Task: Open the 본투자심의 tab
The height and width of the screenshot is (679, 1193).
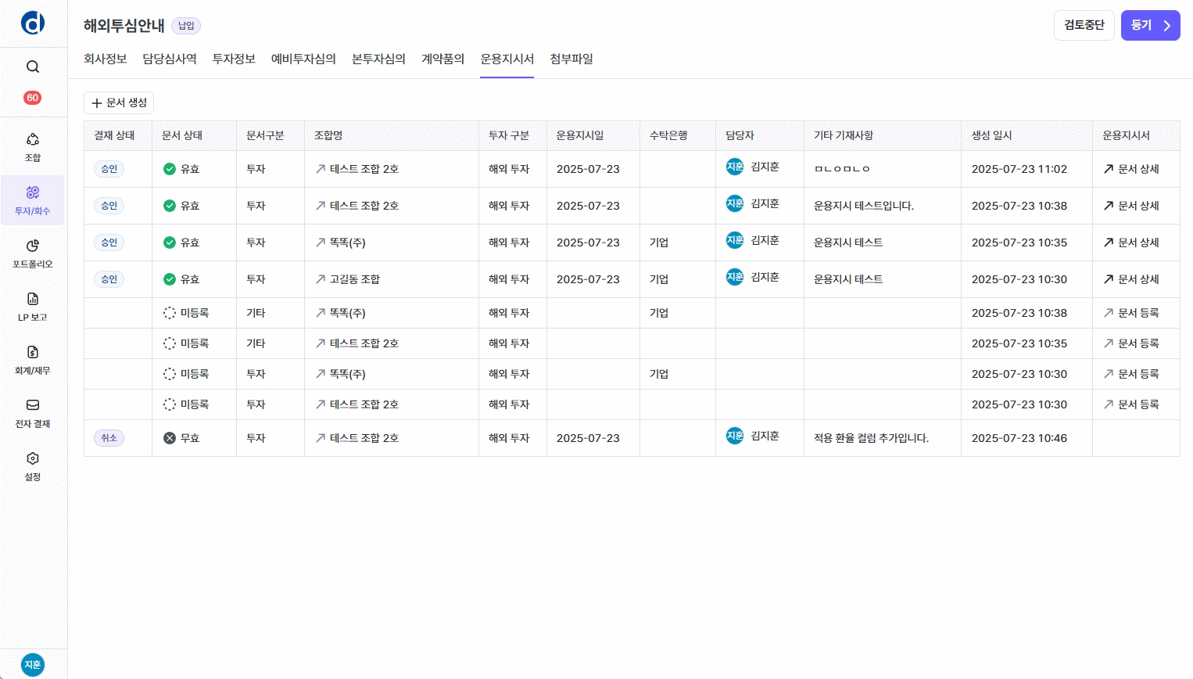Action: point(378,59)
